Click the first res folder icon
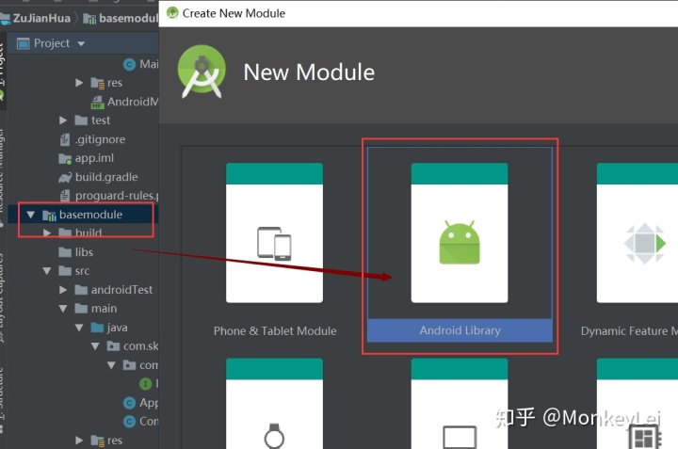Image resolution: width=678 pixels, height=449 pixels. [x=97, y=83]
